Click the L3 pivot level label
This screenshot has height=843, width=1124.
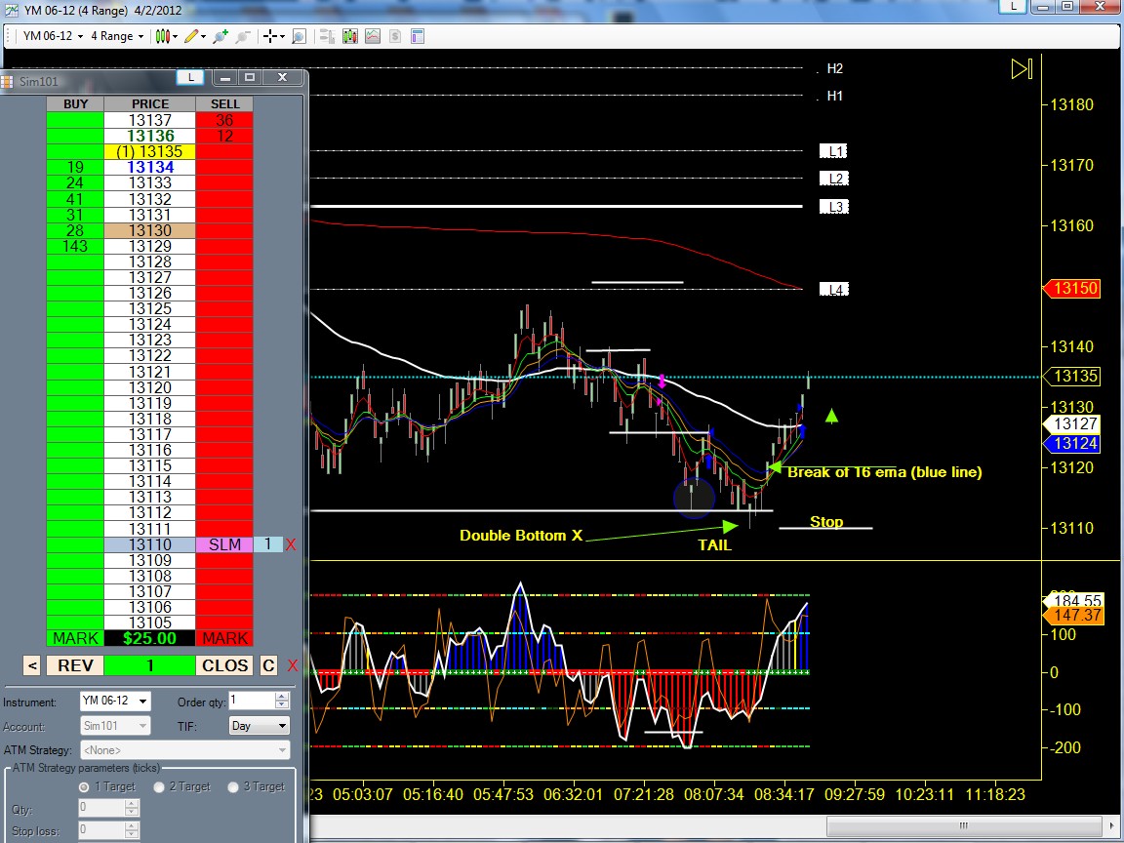[834, 207]
